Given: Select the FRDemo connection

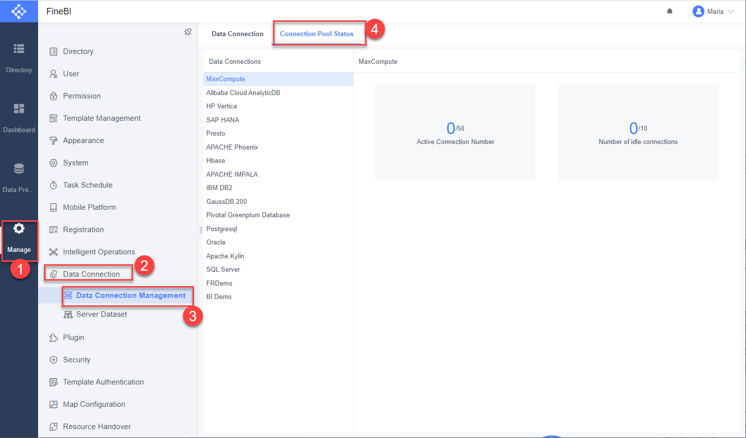Looking at the screenshot, I should coord(278,283).
